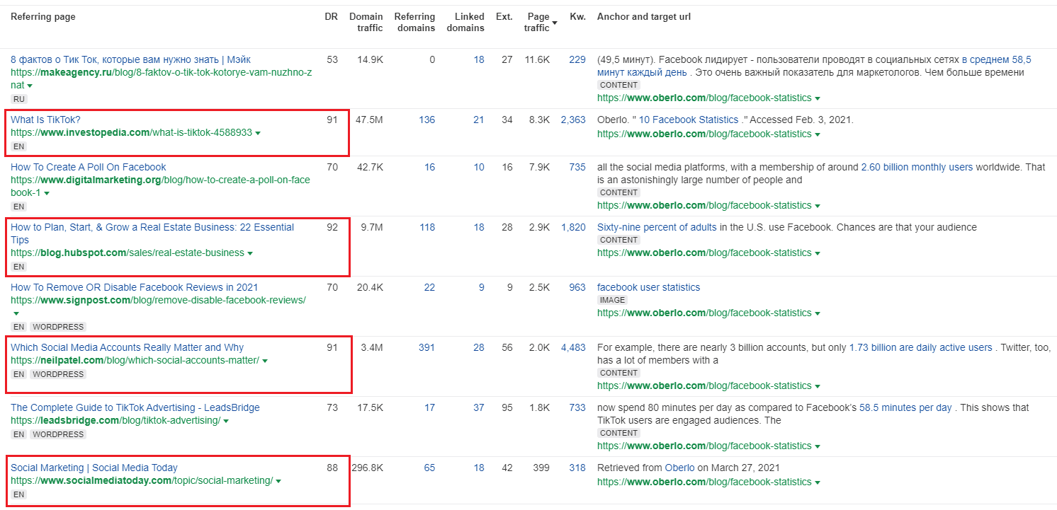This screenshot has width=1057, height=510.
Task: Click linked domains count 28
Action: click(479, 347)
